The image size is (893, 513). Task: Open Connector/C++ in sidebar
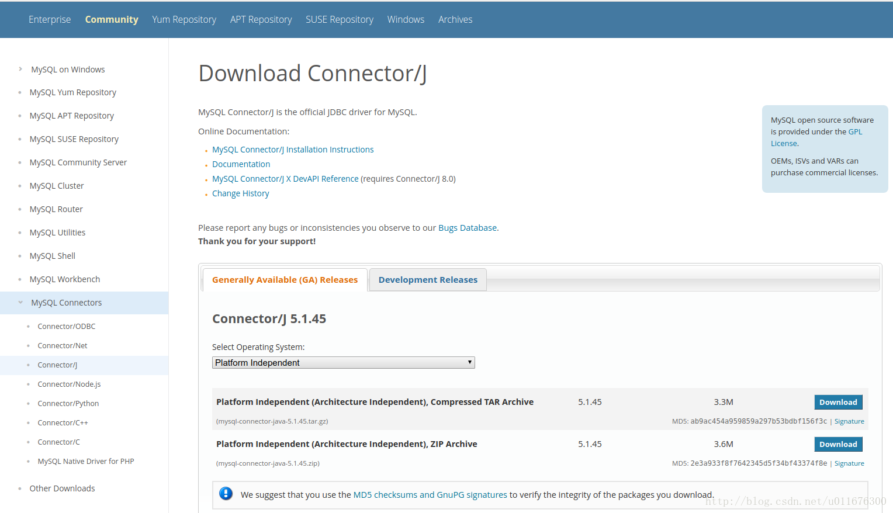click(63, 423)
